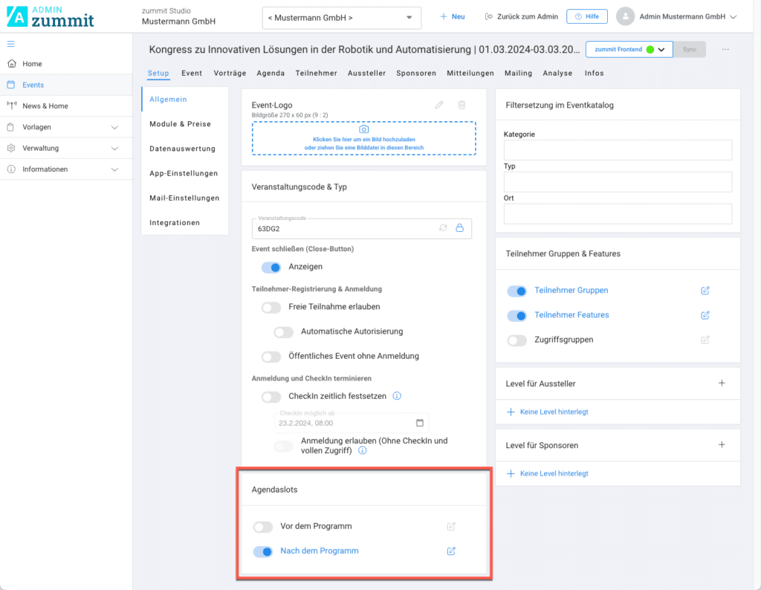Open edit icon next to Teilnehmer Gruppen
The width and height of the screenshot is (761, 590).
705,291
